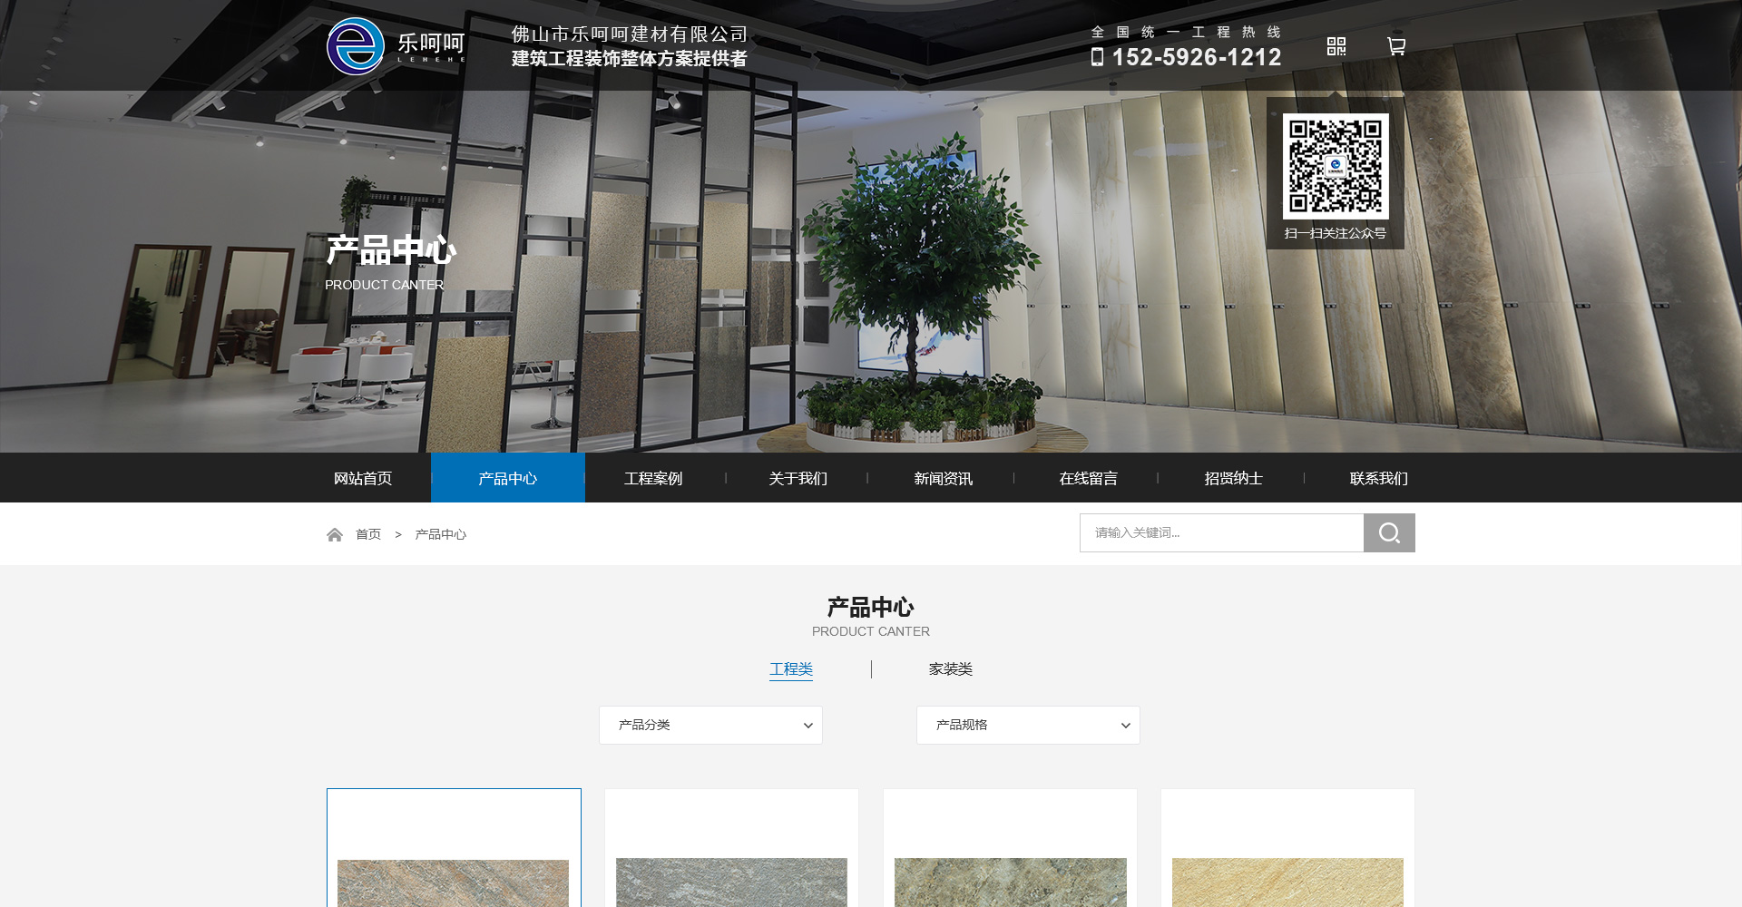Go to 网站首页 in navigation bar

(363, 478)
